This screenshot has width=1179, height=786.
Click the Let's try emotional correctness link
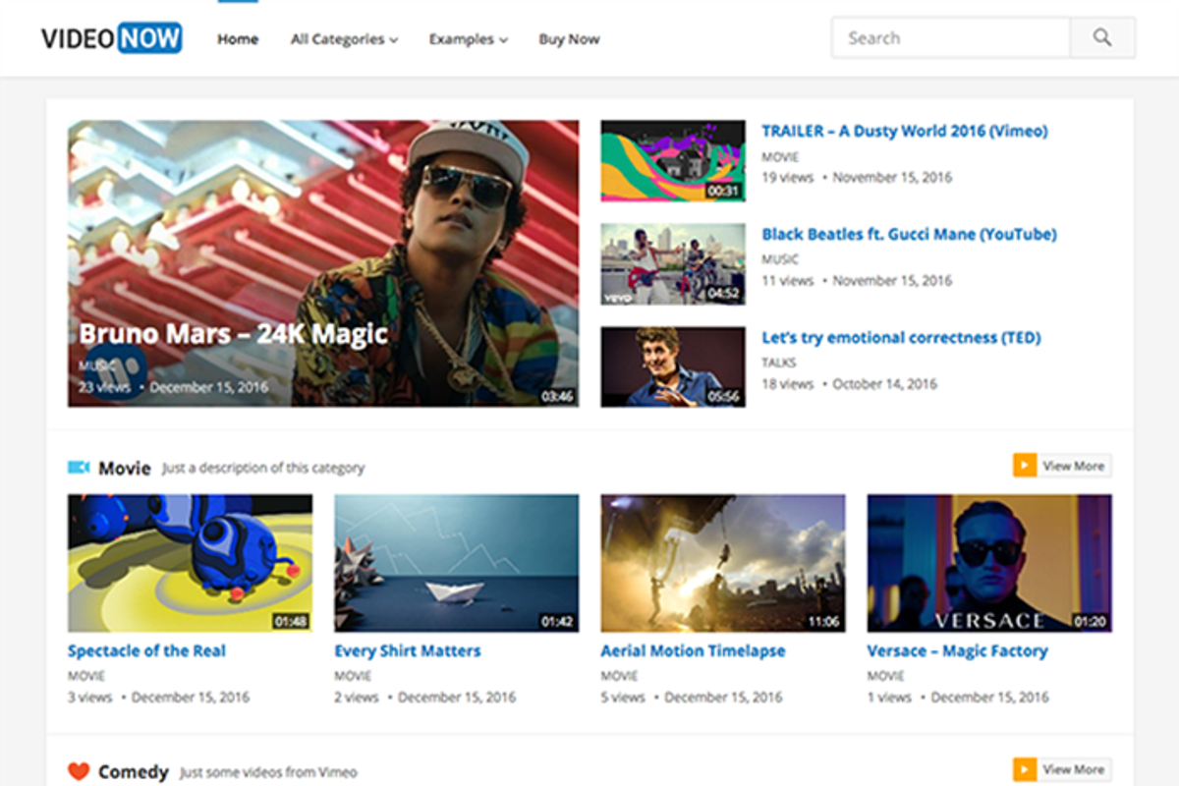point(901,337)
